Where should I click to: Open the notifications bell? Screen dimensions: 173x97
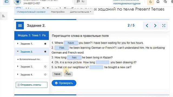coord(158,2)
